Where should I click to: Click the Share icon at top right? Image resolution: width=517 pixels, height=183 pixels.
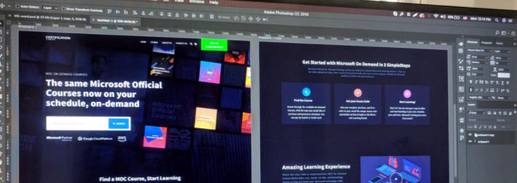[513, 33]
